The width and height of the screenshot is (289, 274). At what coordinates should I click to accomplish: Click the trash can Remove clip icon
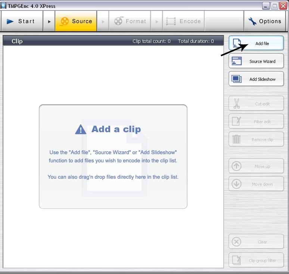pos(236,139)
